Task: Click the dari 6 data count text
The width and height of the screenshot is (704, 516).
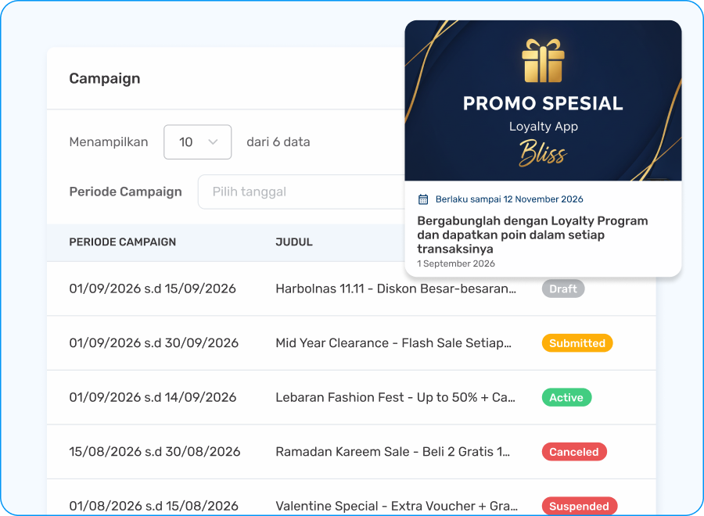Action: (278, 142)
